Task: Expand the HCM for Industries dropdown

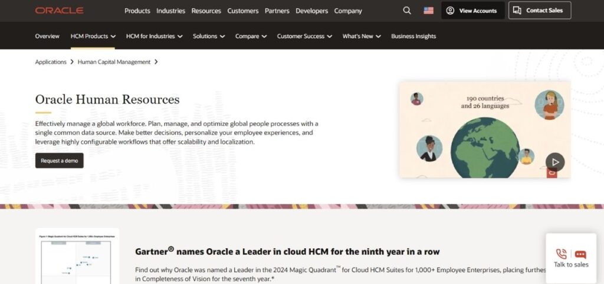Action: coord(154,36)
